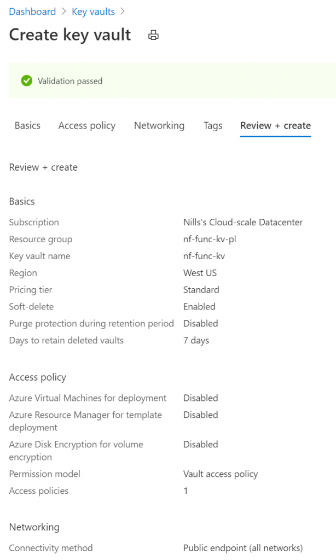Image resolution: width=336 pixels, height=560 pixels.
Task: Click the Nills's Cloud-scale Datacenter subscription value
Action: [x=243, y=222]
